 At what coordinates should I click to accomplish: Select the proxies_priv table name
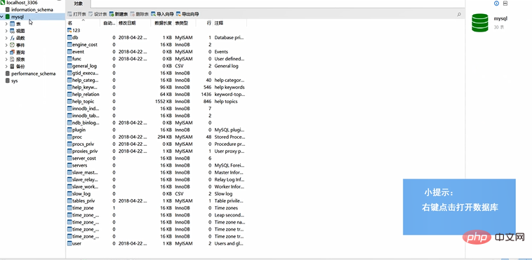pos(85,151)
